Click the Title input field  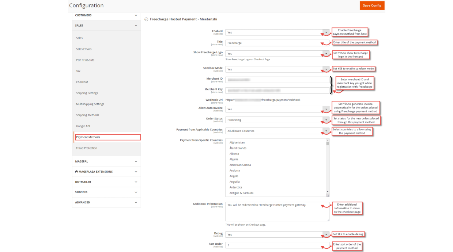277,43
